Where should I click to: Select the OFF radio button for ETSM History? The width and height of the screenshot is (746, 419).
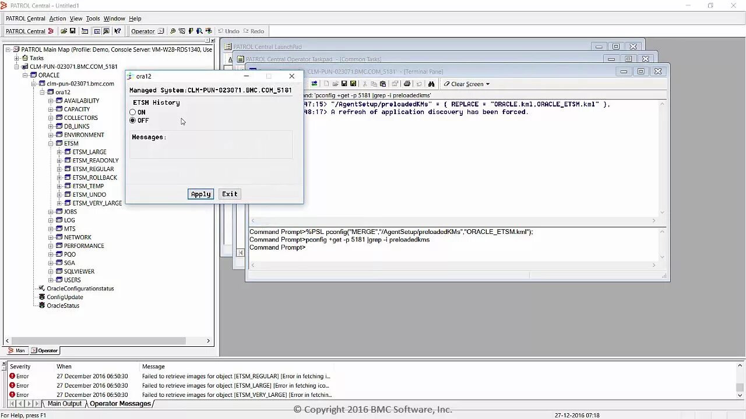[133, 120]
